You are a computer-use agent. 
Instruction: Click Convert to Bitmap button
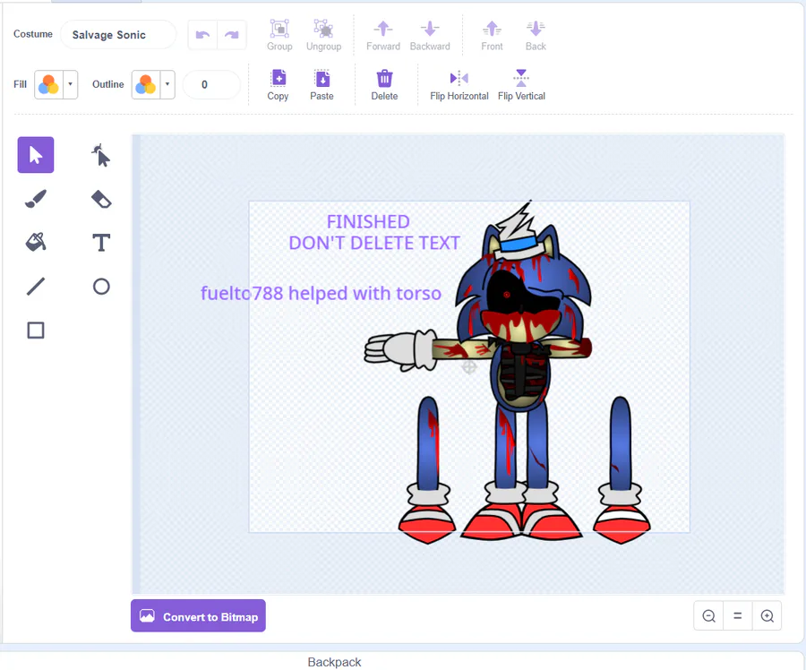pos(198,615)
